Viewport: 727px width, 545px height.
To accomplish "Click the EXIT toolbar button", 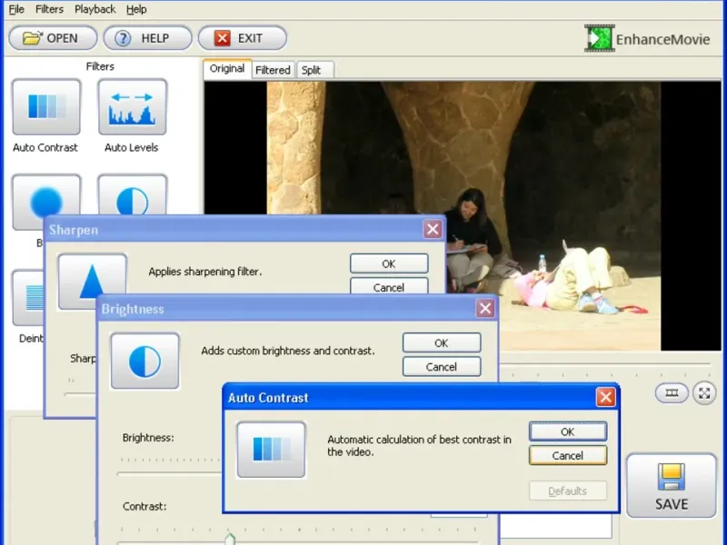I will pyautogui.click(x=242, y=38).
